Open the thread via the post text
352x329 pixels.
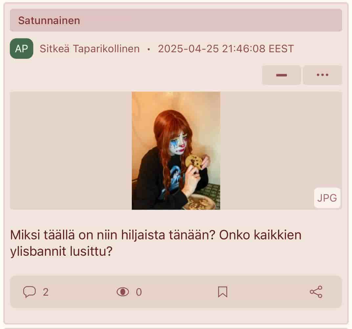[156, 243]
